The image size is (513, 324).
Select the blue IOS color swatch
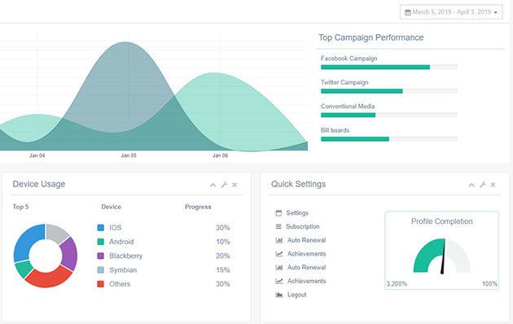click(x=100, y=228)
